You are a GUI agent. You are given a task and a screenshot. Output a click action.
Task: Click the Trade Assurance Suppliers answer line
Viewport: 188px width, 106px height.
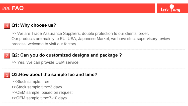pos(80,33)
